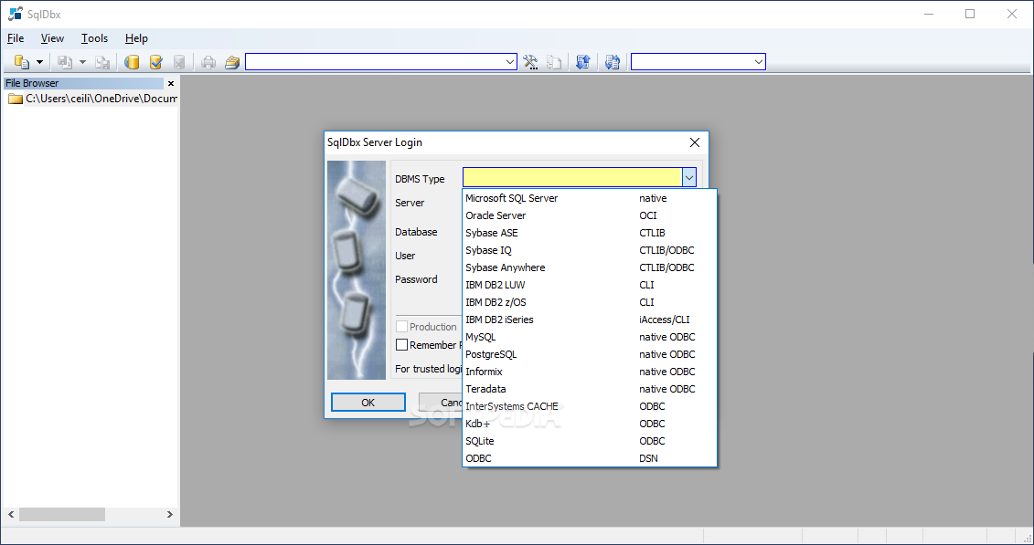Collapse the DBMS Type dropdown arrow
Image resolution: width=1034 pixels, height=545 pixels.
[x=689, y=178]
